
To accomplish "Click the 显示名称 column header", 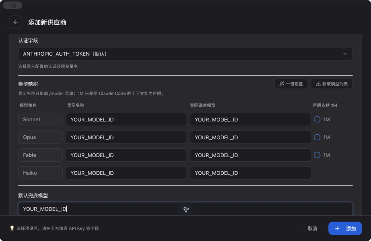I will tap(75, 105).
